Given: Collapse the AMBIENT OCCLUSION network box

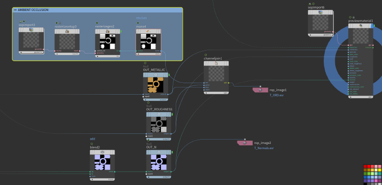Looking at the screenshot, I should tap(16, 10).
